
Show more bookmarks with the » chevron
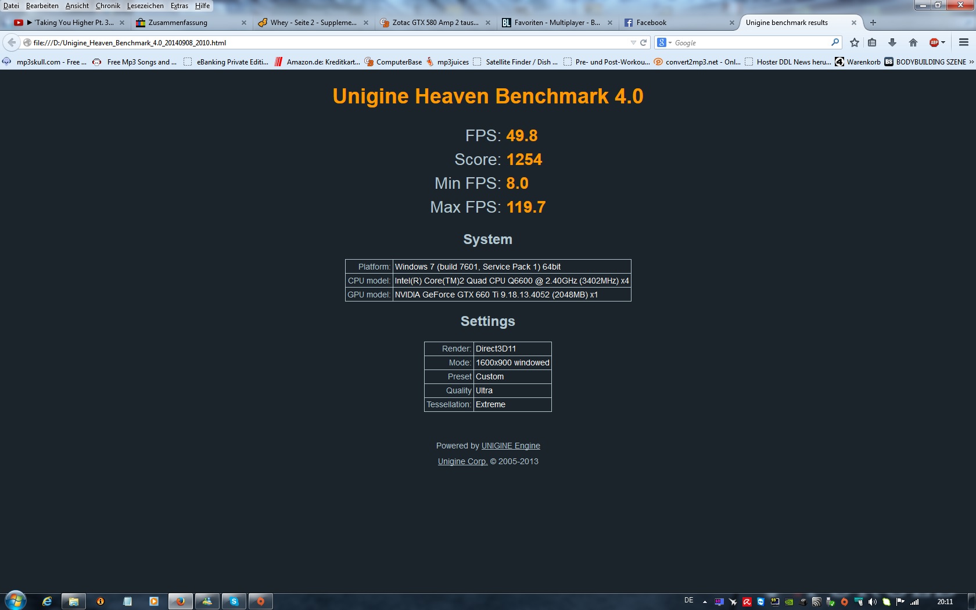[971, 62]
